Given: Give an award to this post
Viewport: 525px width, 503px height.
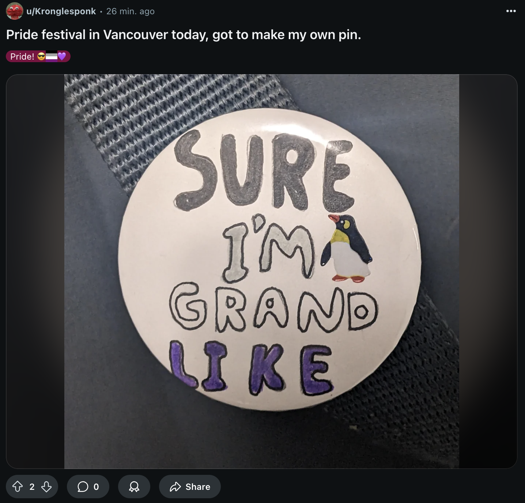Looking at the screenshot, I should pos(134,487).
